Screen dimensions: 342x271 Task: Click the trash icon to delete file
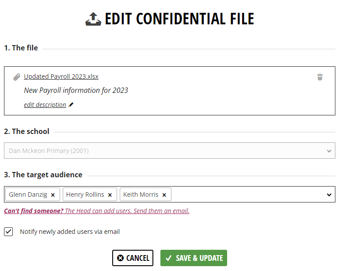[x=320, y=77]
